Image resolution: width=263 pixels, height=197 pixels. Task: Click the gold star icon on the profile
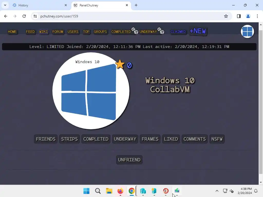[120, 64]
